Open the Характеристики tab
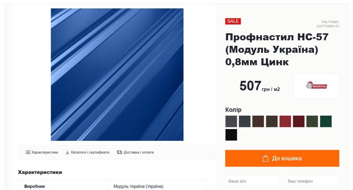This screenshot has height=190, width=353. click(x=42, y=152)
